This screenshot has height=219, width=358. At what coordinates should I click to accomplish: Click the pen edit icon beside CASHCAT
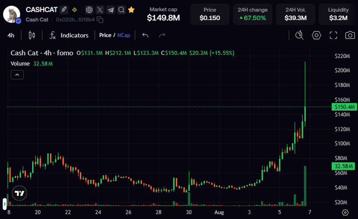point(64,10)
